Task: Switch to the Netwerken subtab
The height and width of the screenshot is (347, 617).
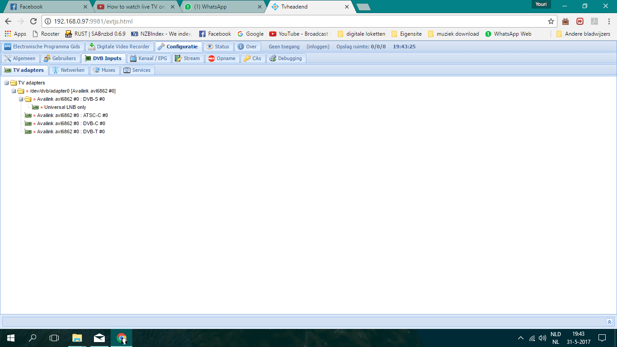Action: pos(69,70)
